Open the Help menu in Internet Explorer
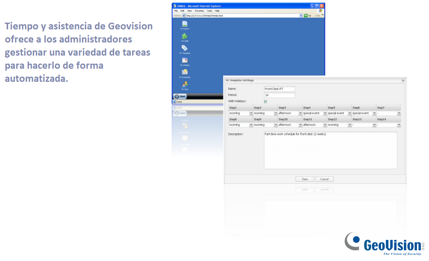429x261 pixels. tap(217, 11)
